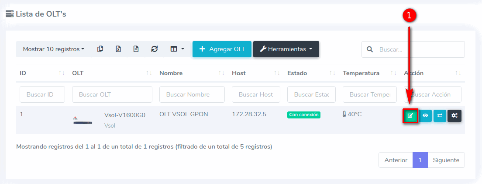Viewport: 482px width, 184px height.
Task: View details of OLT VSOL GPON
Action: pos(425,116)
